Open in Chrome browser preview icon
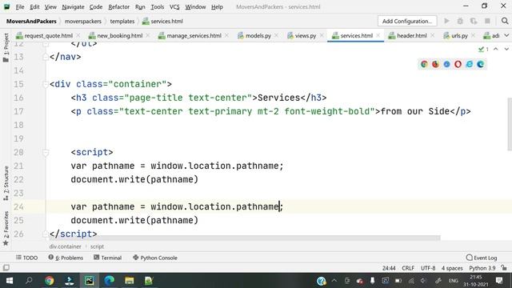Image resolution: width=512 pixels, height=288 pixels. point(424,64)
